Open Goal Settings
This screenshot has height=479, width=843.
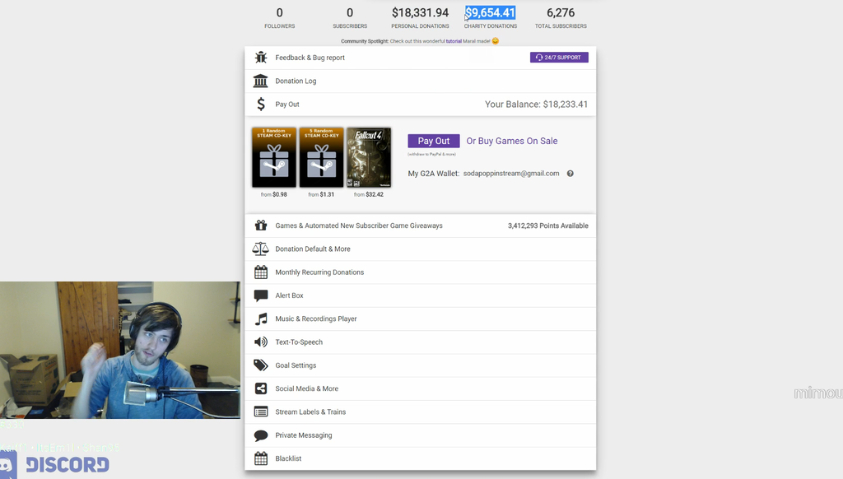click(421, 365)
